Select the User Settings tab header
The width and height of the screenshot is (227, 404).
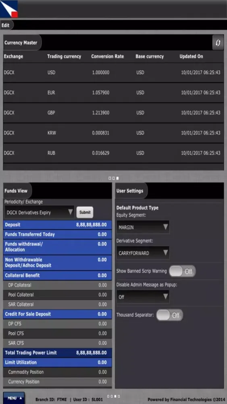point(131,191)
